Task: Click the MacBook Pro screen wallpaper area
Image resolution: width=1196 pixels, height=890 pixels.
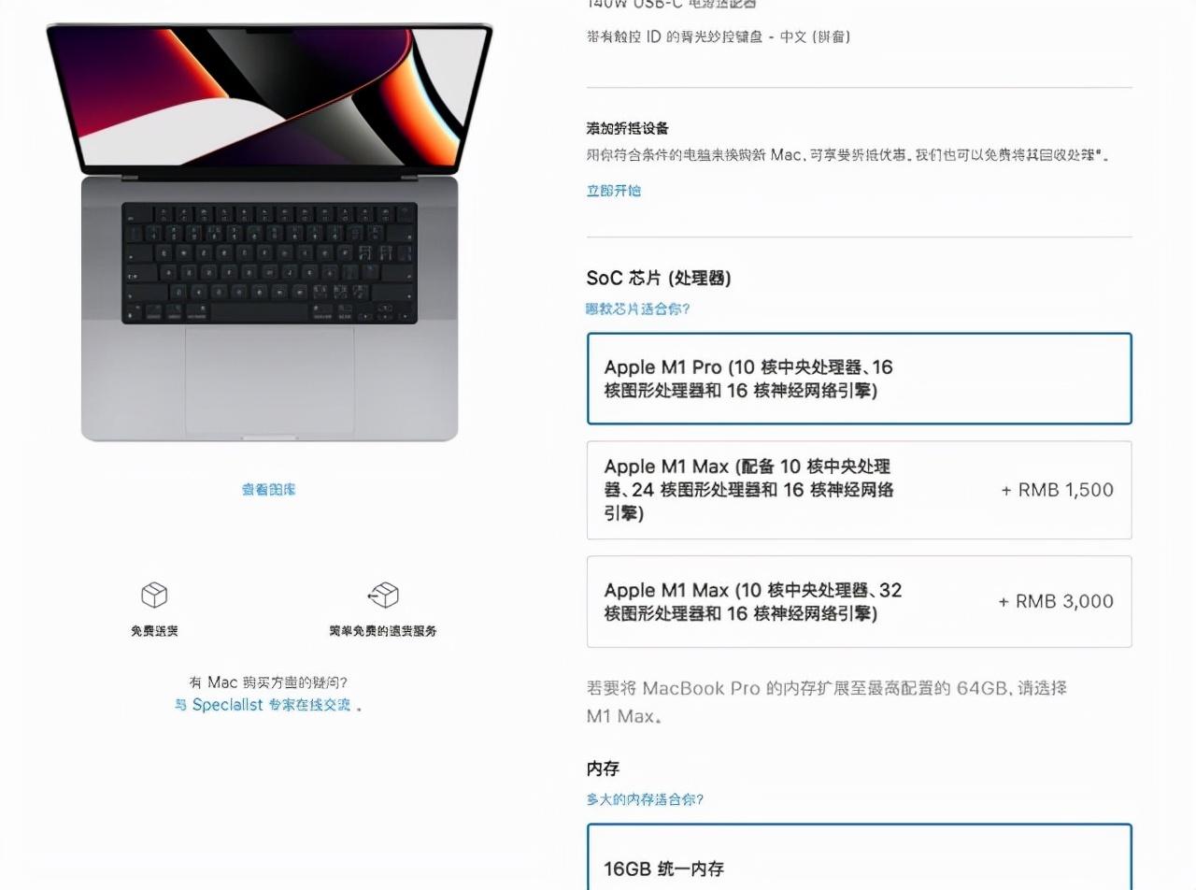Action: 269,97
